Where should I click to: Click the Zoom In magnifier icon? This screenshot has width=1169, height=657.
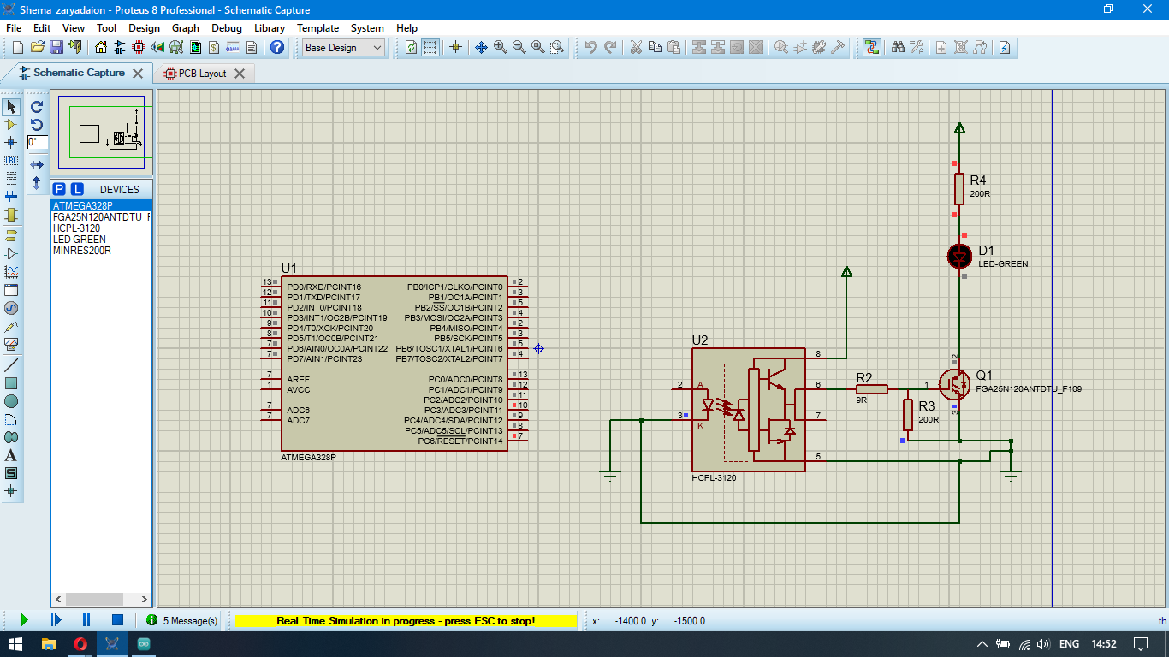tap(500, 47)
